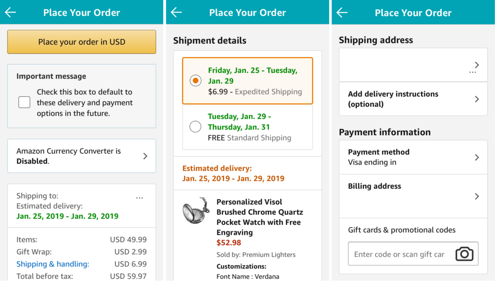The image size is (495, 281).
Task: Open the Billing address row
Action: [413, 196]
